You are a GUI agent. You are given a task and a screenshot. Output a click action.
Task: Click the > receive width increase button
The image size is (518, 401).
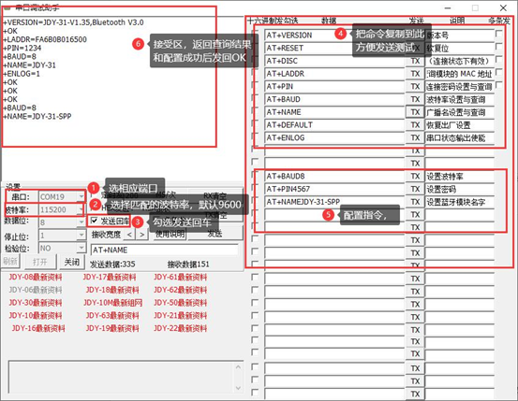point(142,235)
